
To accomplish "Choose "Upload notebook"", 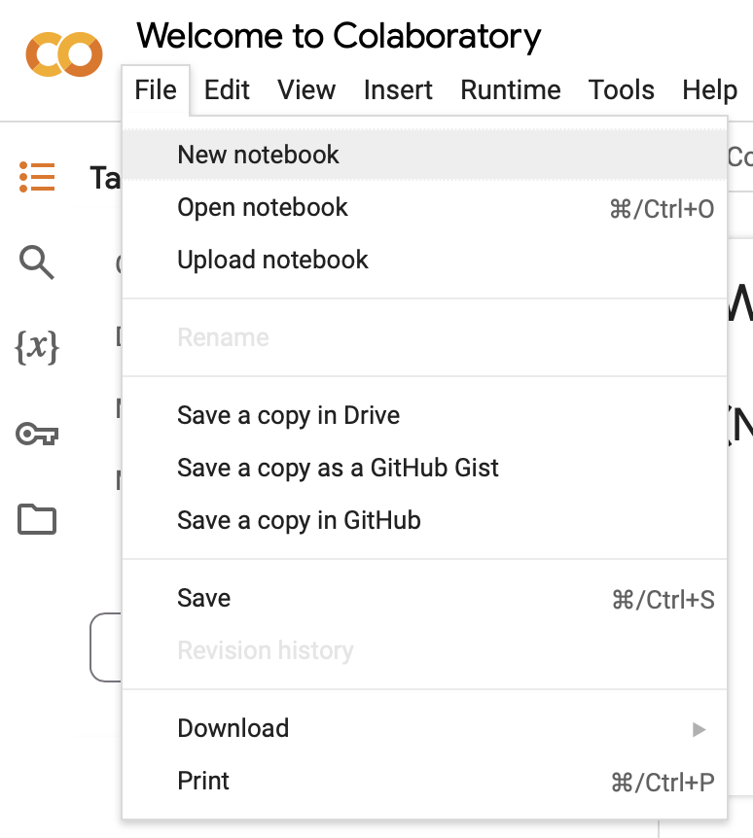I will coord(272,260).
